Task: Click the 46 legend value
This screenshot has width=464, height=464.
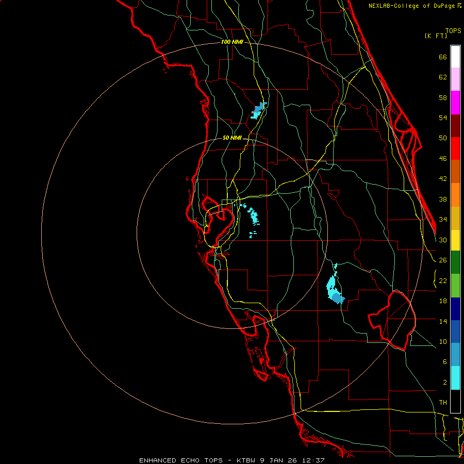Action: coord(443,159)
